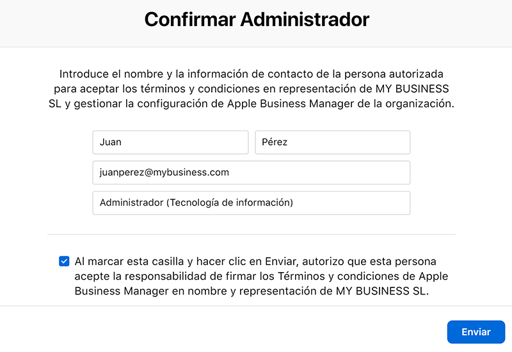Click the Administrador (Tecnología de información) field
This screenshot has height=352, width=512.
coord(252,203)
